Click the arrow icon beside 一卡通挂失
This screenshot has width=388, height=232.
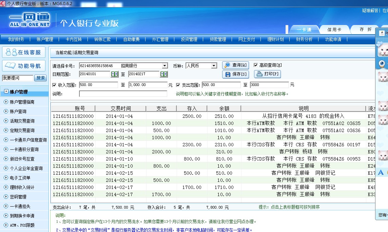tap(6, 206)
